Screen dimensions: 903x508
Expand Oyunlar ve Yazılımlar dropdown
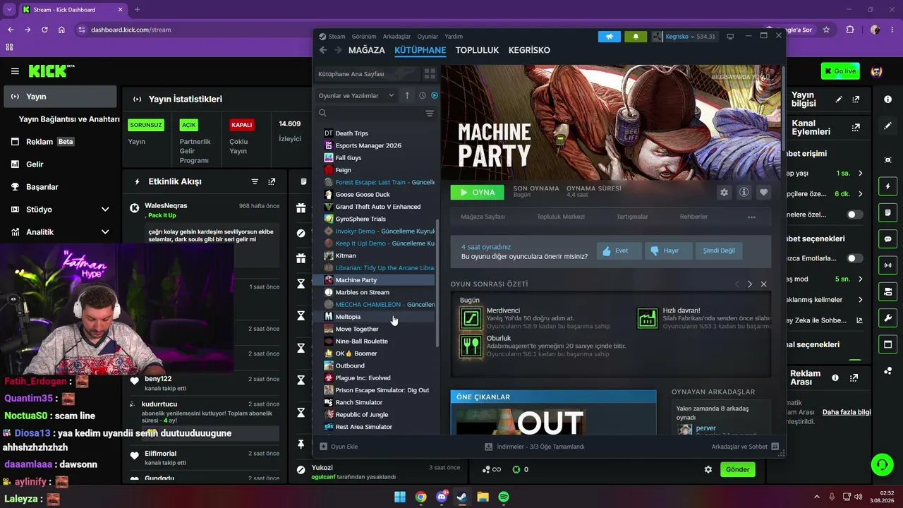356,95
